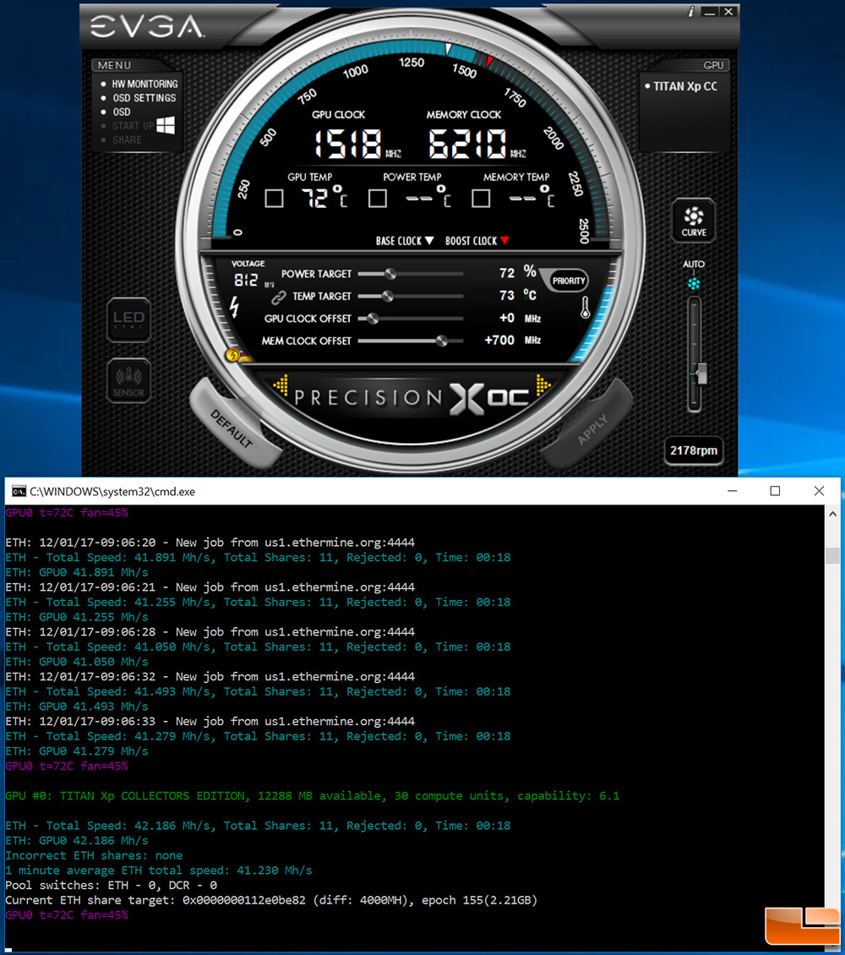Enable the POWER TEMP checkbox
The width and height of the screenshot is (845, 955).
point(378,199)
